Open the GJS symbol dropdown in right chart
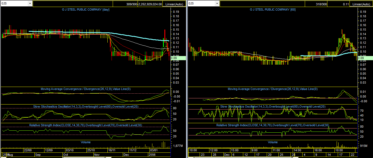Viewport: 373px width, 158px height. [217, 4]
